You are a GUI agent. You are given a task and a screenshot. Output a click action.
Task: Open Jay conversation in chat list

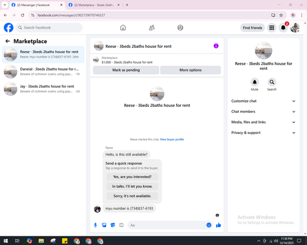[43, 89]
